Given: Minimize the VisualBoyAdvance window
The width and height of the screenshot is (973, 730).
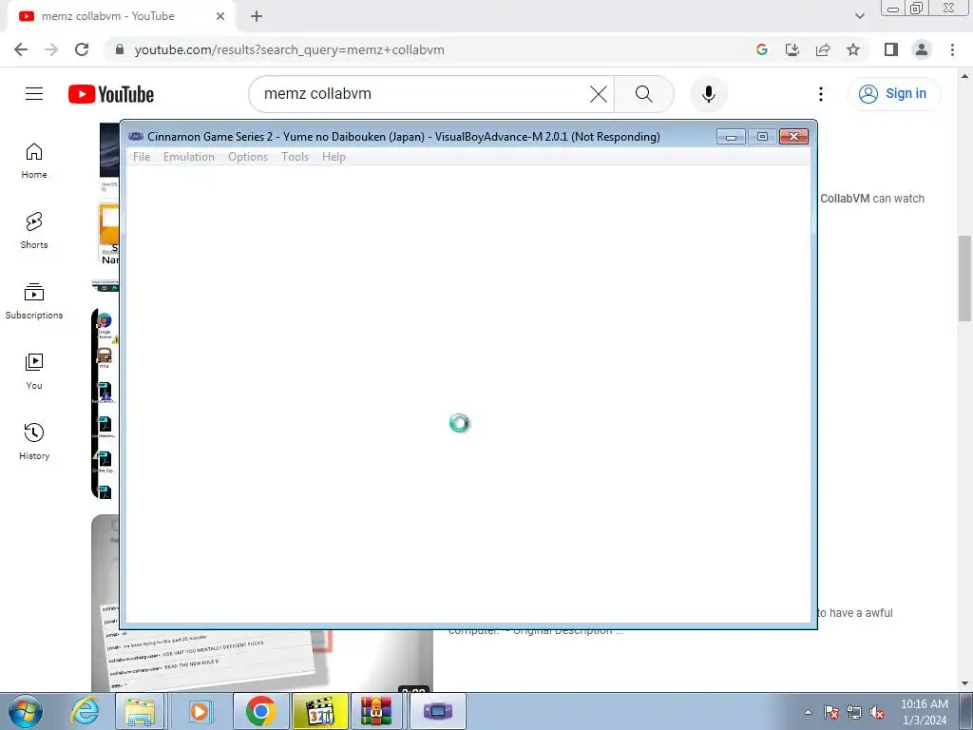Looking at the screenshot, I should pyautogui.click(x=731, y=137).
